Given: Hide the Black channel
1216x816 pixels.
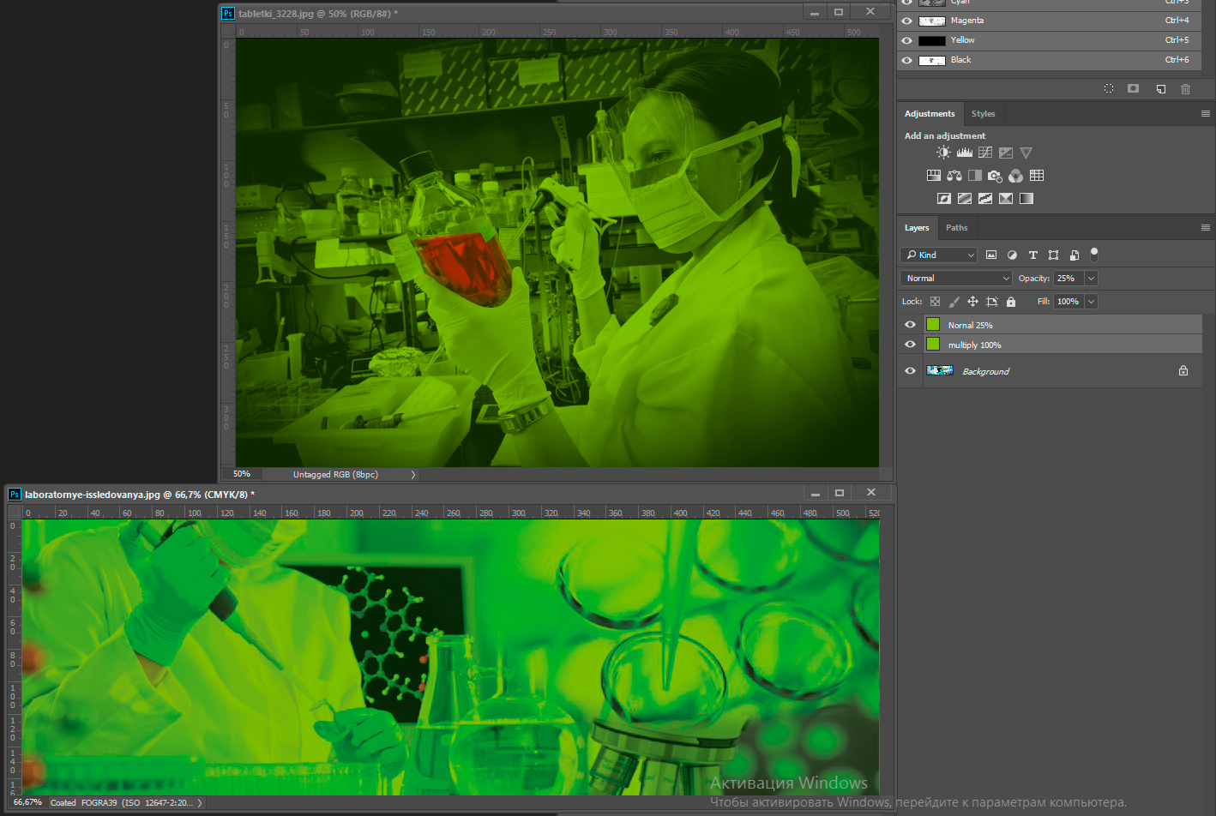Looking at the screenshot, I should (x=906, y=60).
